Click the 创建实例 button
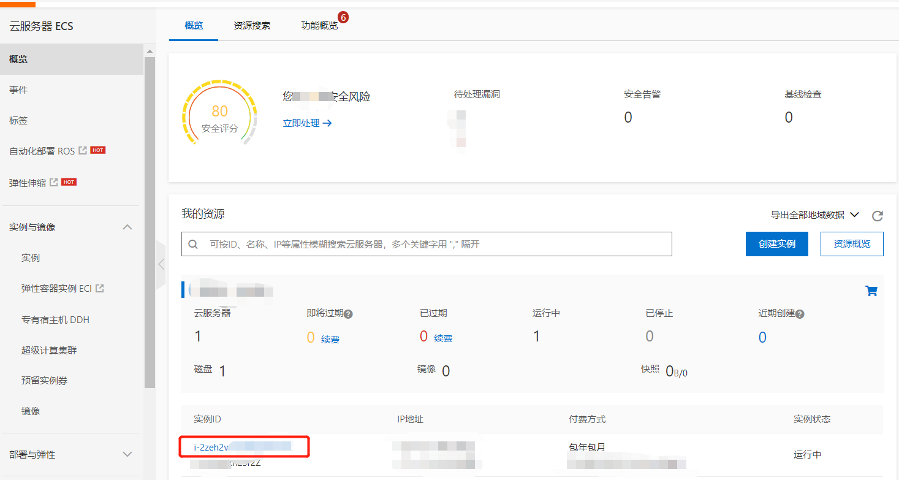Screen dimensions: 899x480 click(777, 244)
